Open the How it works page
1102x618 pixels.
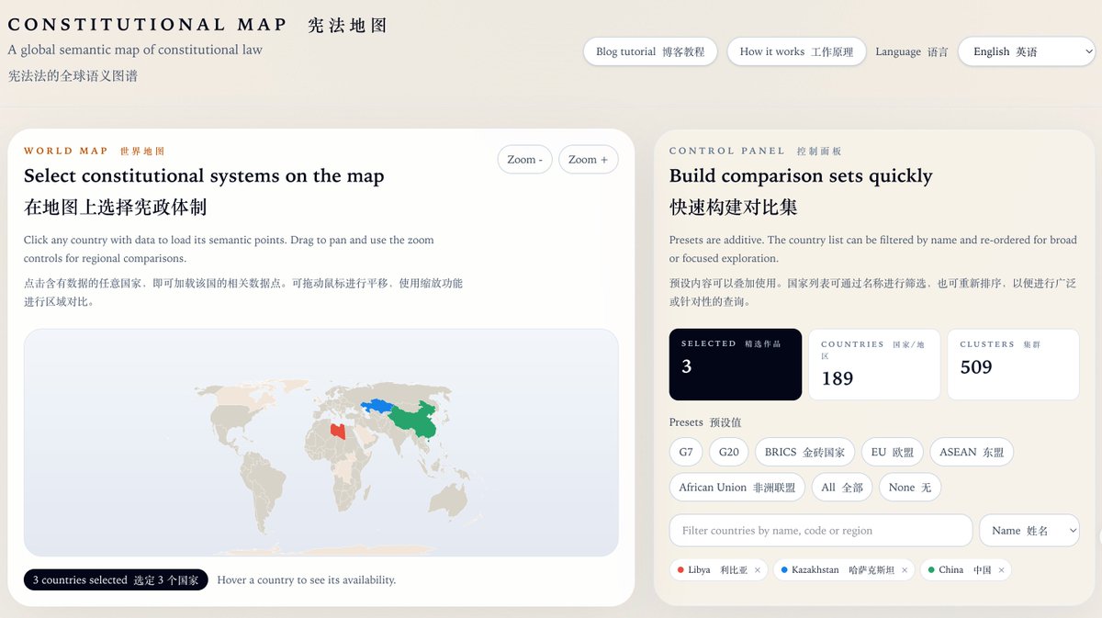(796, 51)
